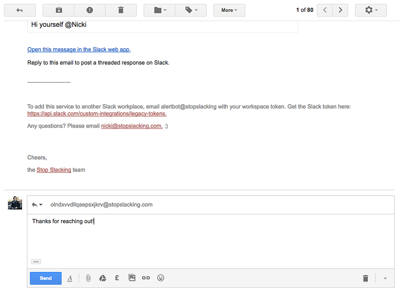Image resolution: width=400 pixels, height=293 pixels.
Task: Open more reply options dropdown
Action: [x=385, y=278]
